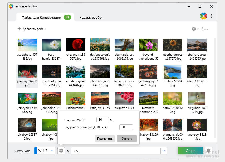This screenshot has width=225, height=162.
Task: Expand the output folder path dropdown
Action: pos(164,151)
